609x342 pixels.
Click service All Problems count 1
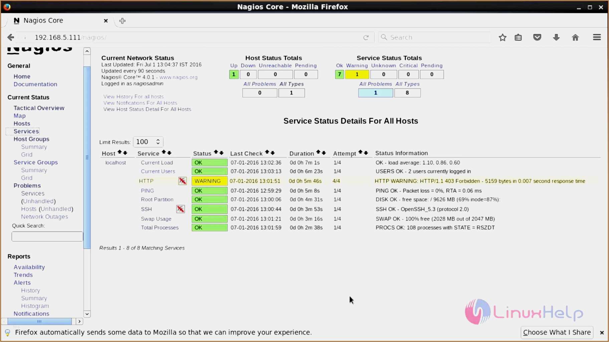click(x=376, y=93)
